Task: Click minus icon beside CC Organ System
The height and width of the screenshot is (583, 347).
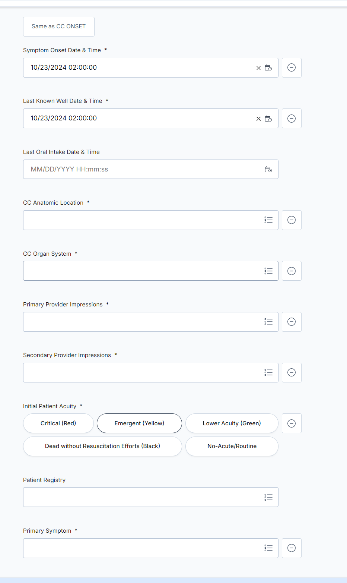Action: (x=292, y=271)
